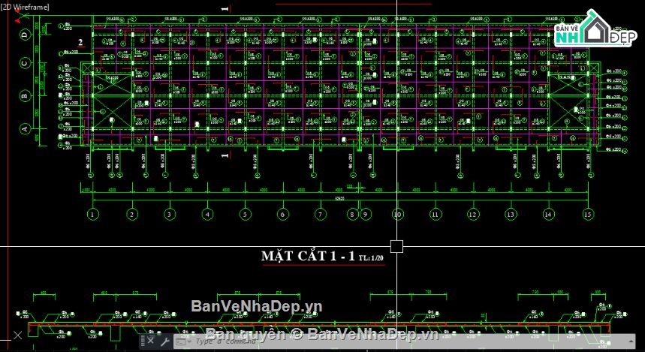The height and width of the screenshot is (352, 645).
Task: Click the BanVeNhaDep.vn watermark text
Action: pos(256,306)
